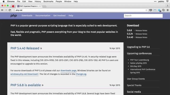Open the PHP 5.6.8 is available headline
This screenshot has height=95, width=170.
pos(27,85)
